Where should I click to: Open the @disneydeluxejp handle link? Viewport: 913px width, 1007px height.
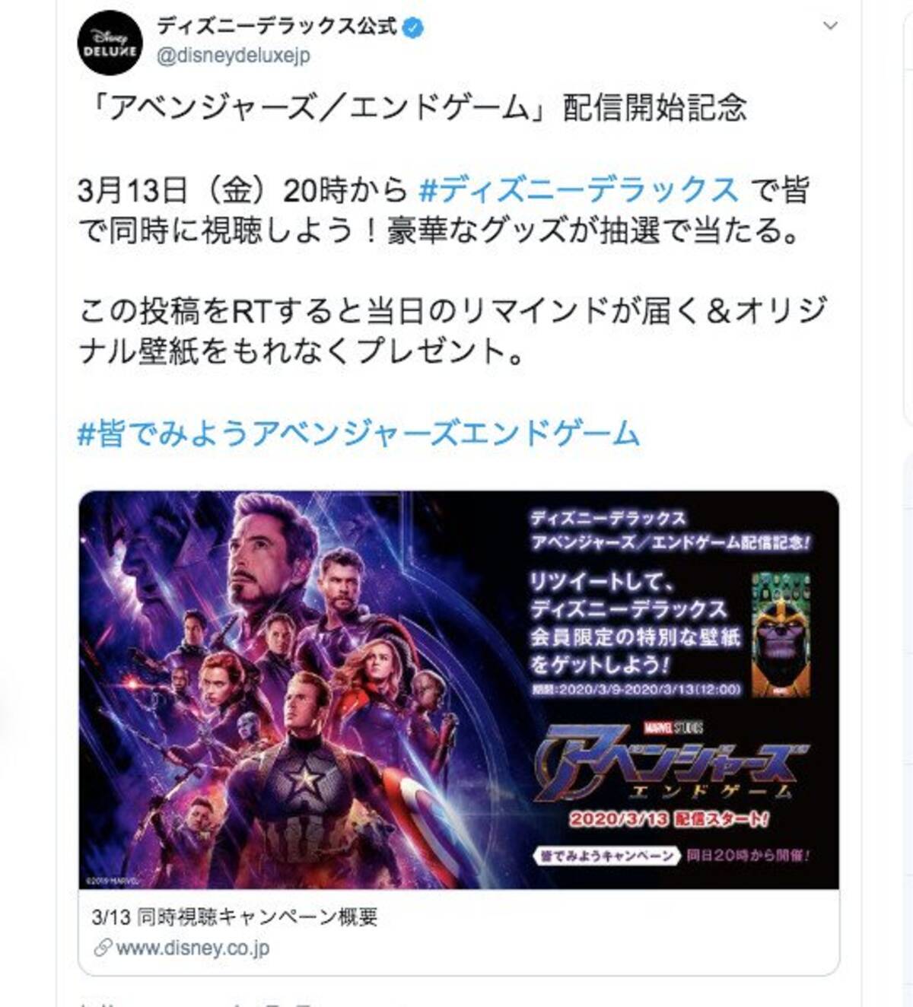233,56
